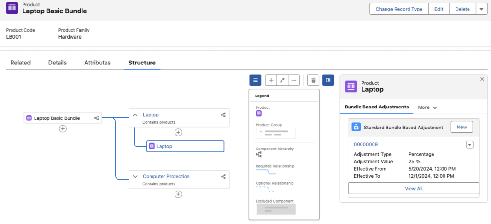Viewport: 491px width, 224px height.
Task: Click the zoom out minus icon in toolbar
Action: (x=294, y=80)
